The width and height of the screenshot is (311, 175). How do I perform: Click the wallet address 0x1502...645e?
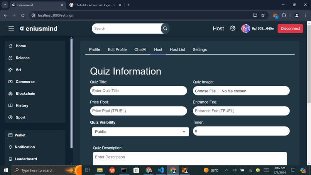(263, 29)
